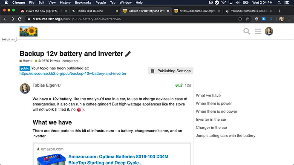
Task: Click the 209.5 ms profiler badge
Action: click(8, 40)
